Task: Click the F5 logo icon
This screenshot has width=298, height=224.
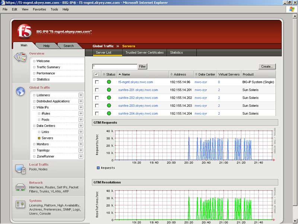Action: 24,31
